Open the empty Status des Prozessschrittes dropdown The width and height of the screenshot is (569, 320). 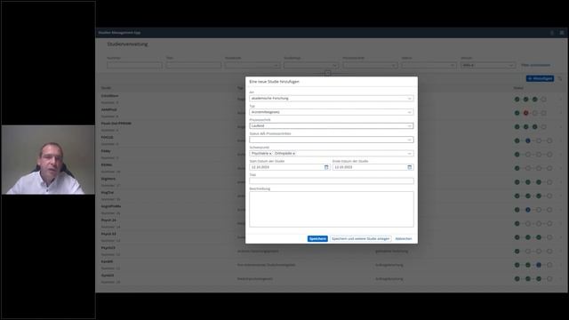click(332, 140)
